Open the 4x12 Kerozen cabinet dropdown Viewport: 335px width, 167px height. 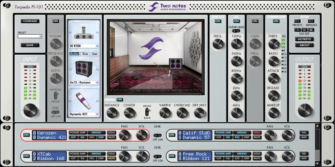pos(83,83)
